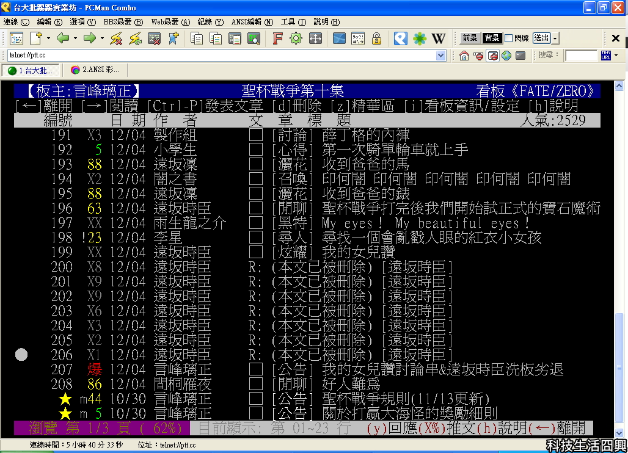Toggle the highlighted popup blocker icon
This screenshot has height=453, width=628.
click(x=492, y=56)
